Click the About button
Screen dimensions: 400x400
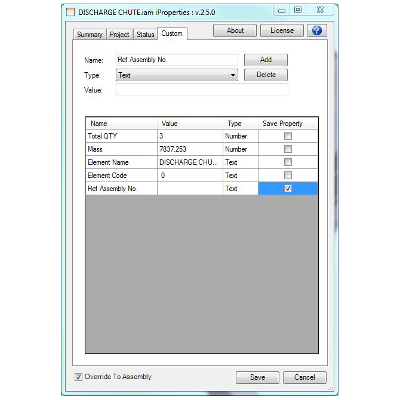(x=235, y=30)
